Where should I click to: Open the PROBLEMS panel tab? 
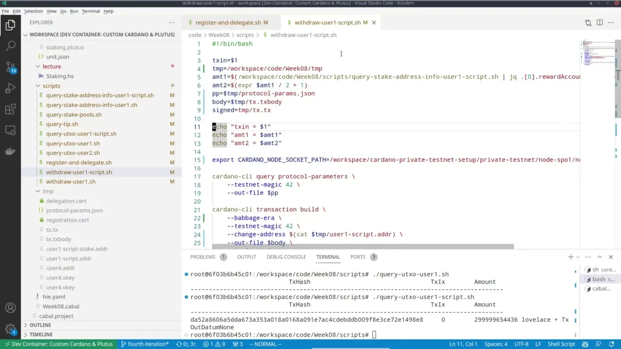click(203, 257)
